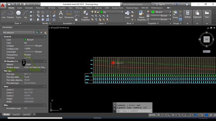Click the viewport label [-][Top][2D Wireframe]
This screenshot has width=216, height=121.
[59, 28]
